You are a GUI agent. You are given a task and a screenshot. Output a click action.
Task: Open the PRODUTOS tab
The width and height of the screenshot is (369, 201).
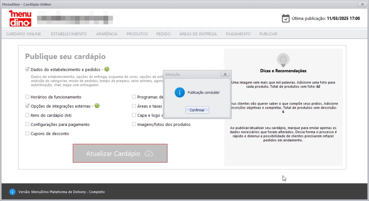(x=137, y=34)
